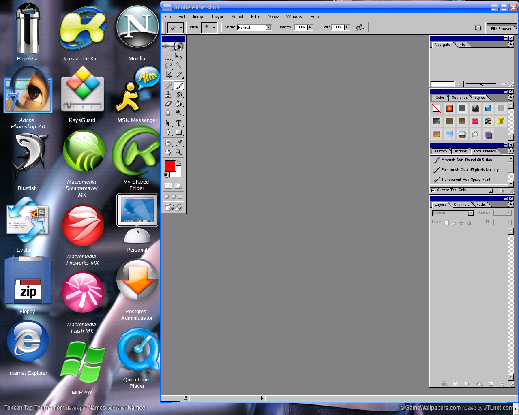Click delete tool preset trash icon

click(502, 190)
